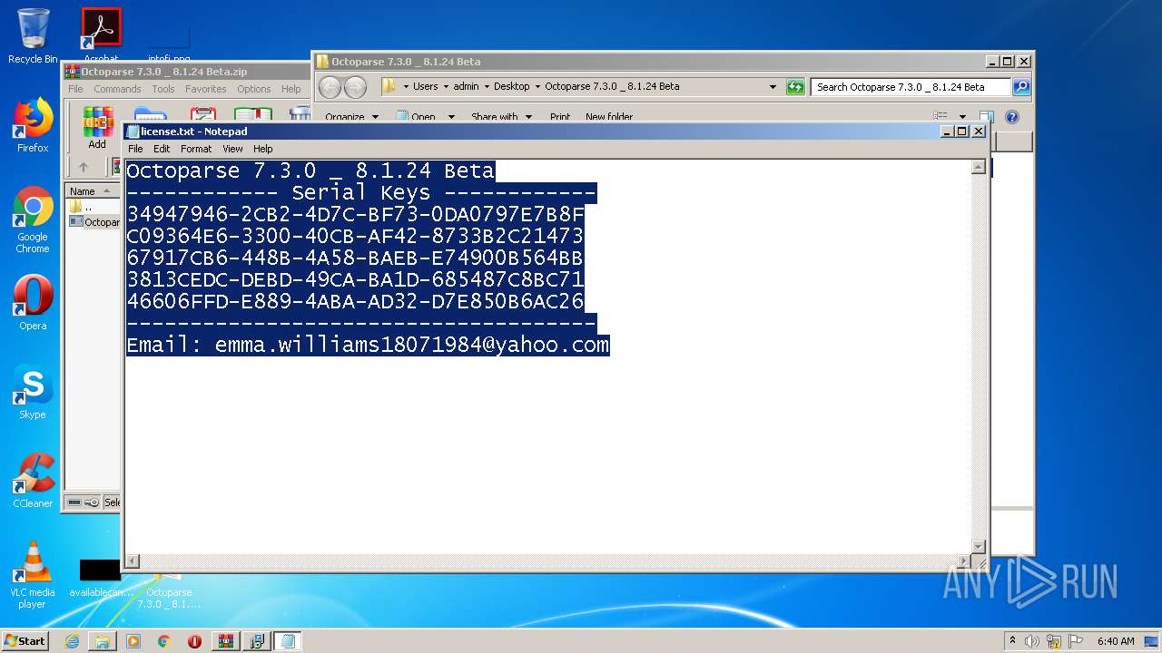Click Notepad vertical scrollbar down arrow
Image resolution: width=1162 pixels, height=653 pixels.
(978, 546)
